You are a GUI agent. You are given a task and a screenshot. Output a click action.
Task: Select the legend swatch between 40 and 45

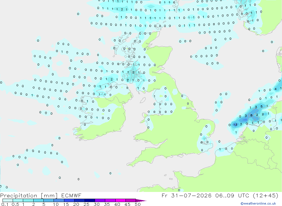(x=120, y=200)
